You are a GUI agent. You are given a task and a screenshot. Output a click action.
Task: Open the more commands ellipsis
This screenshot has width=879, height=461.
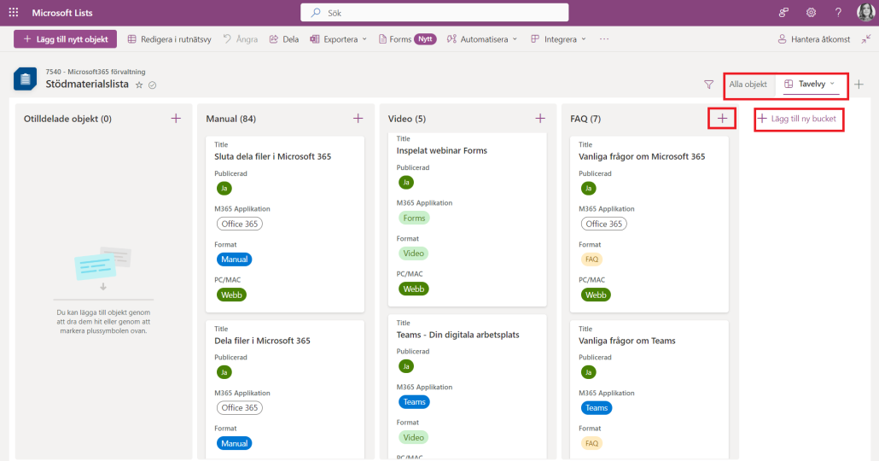pos(603,39)
